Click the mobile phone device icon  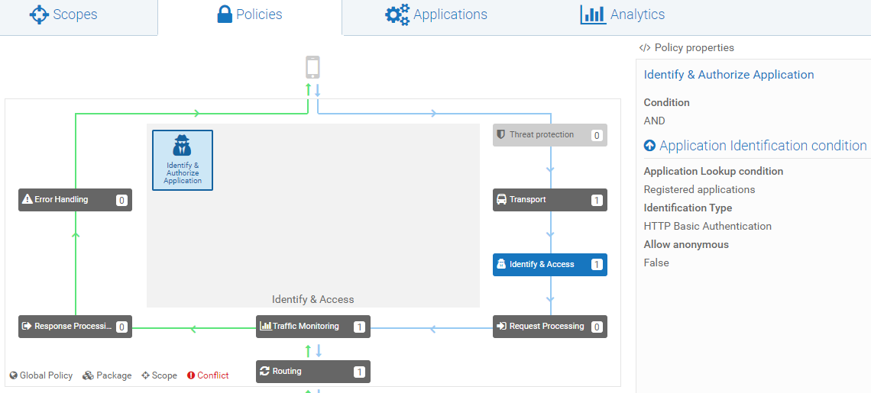tap(312, 67)
